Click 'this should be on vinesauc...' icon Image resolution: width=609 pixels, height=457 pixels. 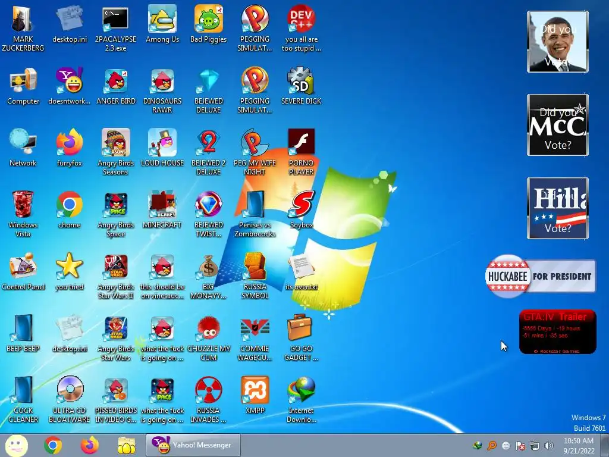pos(162,276)
